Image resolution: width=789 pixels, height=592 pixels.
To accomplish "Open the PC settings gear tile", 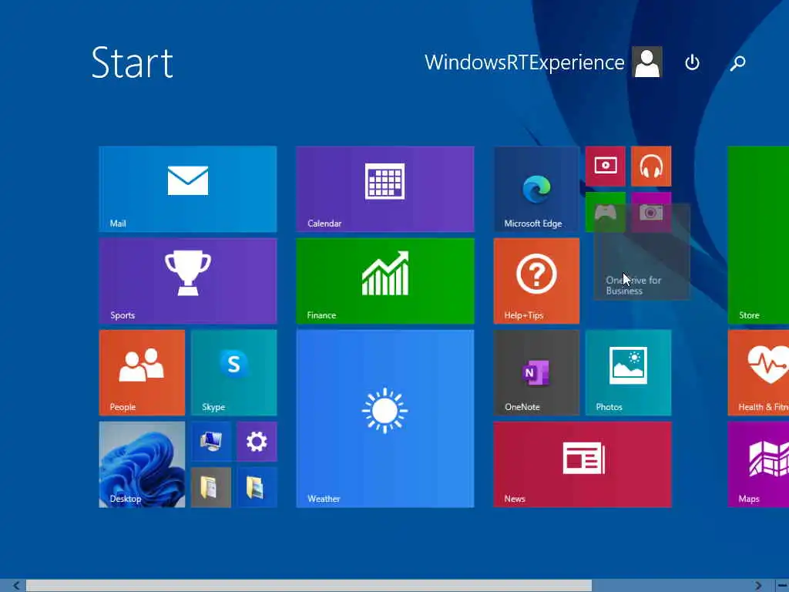I will click(x=257, y=442).
